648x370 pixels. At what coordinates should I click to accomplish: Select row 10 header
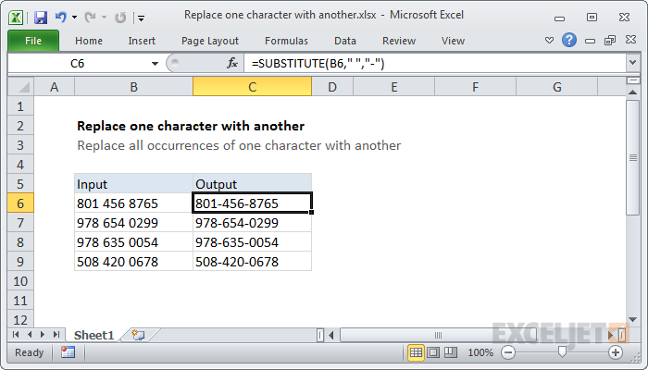click(x=20, y=281)
